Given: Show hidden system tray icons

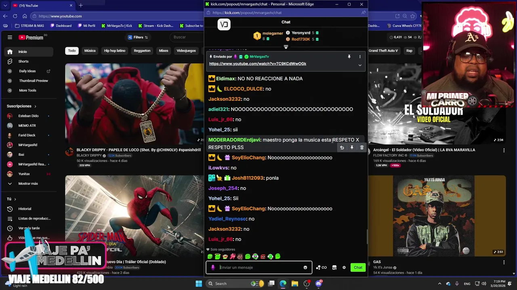Looking at the screenshot, I should click(440, 284).
